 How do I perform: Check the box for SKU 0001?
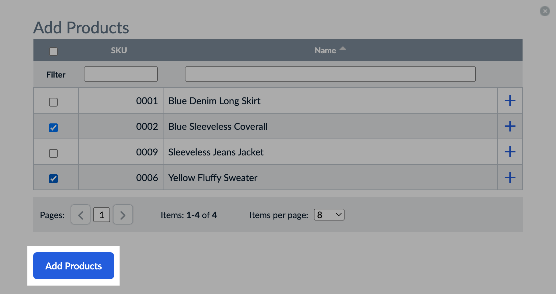pyautogui.click(x=53, y=102)
